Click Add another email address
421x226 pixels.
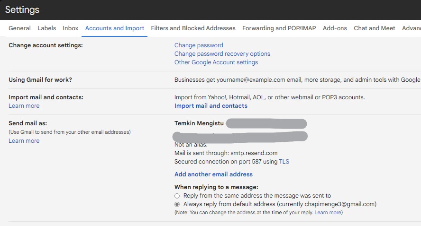pyautogui.click(x=213, y=174)
